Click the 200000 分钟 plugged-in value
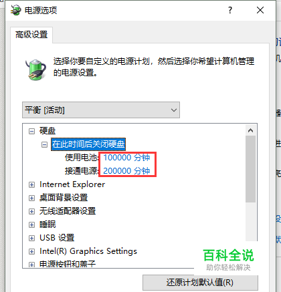This screenshot has width=281, height=292. [x=126, y=171]
